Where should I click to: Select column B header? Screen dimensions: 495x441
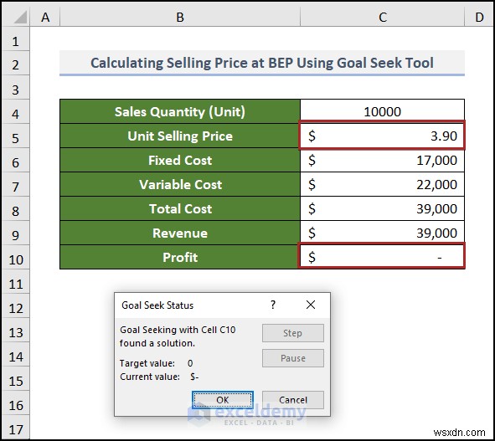pyautogui.click(x=180, y=17)
